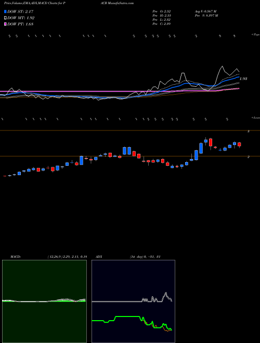Click the 'Pre C: 2.39' close value

pos(162,24)
